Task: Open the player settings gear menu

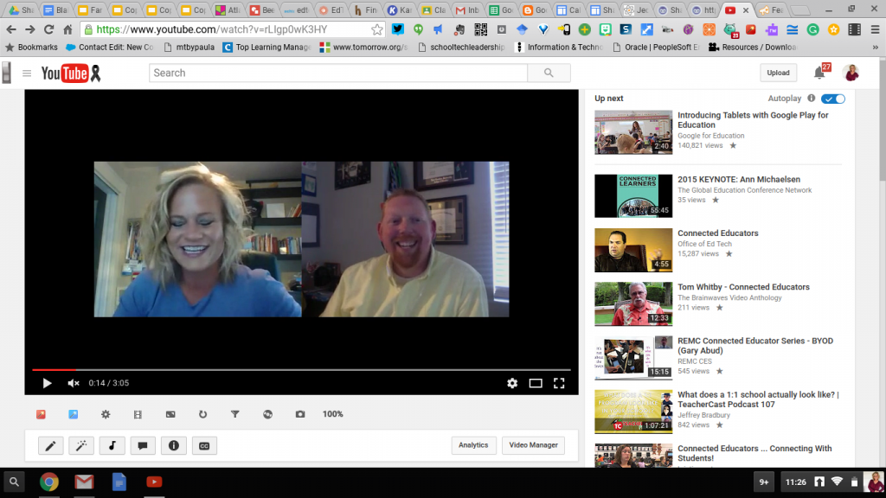Action: point(513,382)
